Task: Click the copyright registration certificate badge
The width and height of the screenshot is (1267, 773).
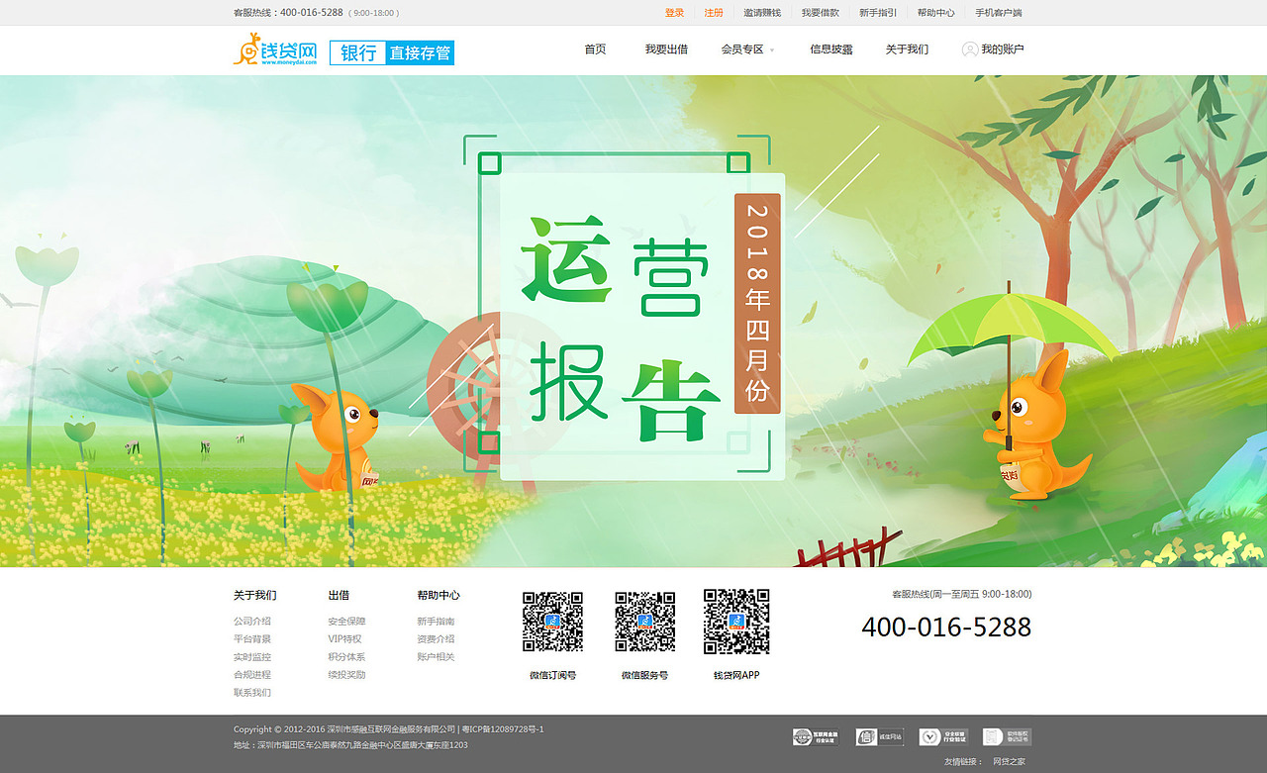Action: coord(1006,736)
